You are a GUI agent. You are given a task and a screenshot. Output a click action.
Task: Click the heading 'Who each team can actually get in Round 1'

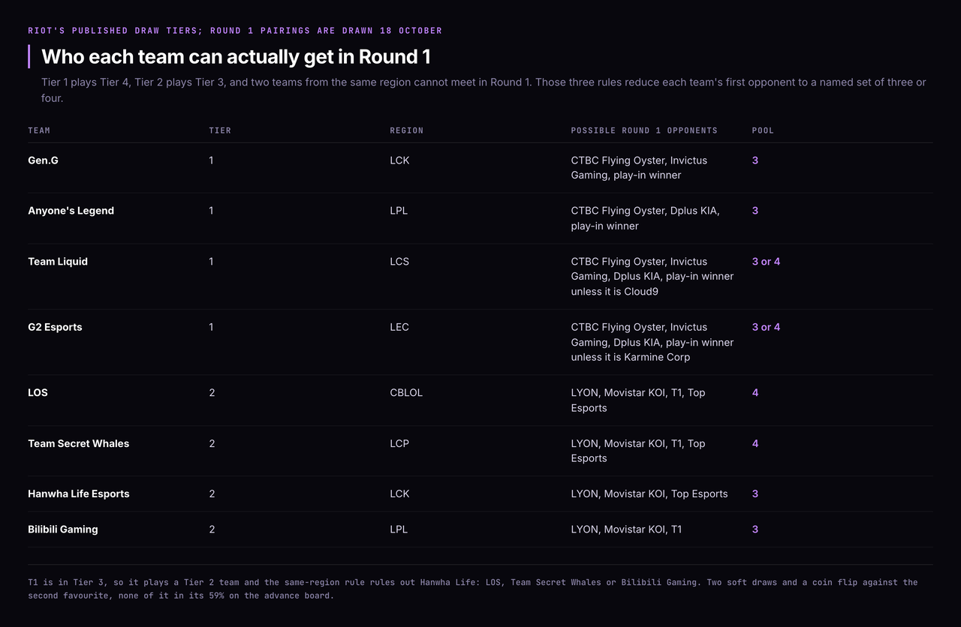236,57
